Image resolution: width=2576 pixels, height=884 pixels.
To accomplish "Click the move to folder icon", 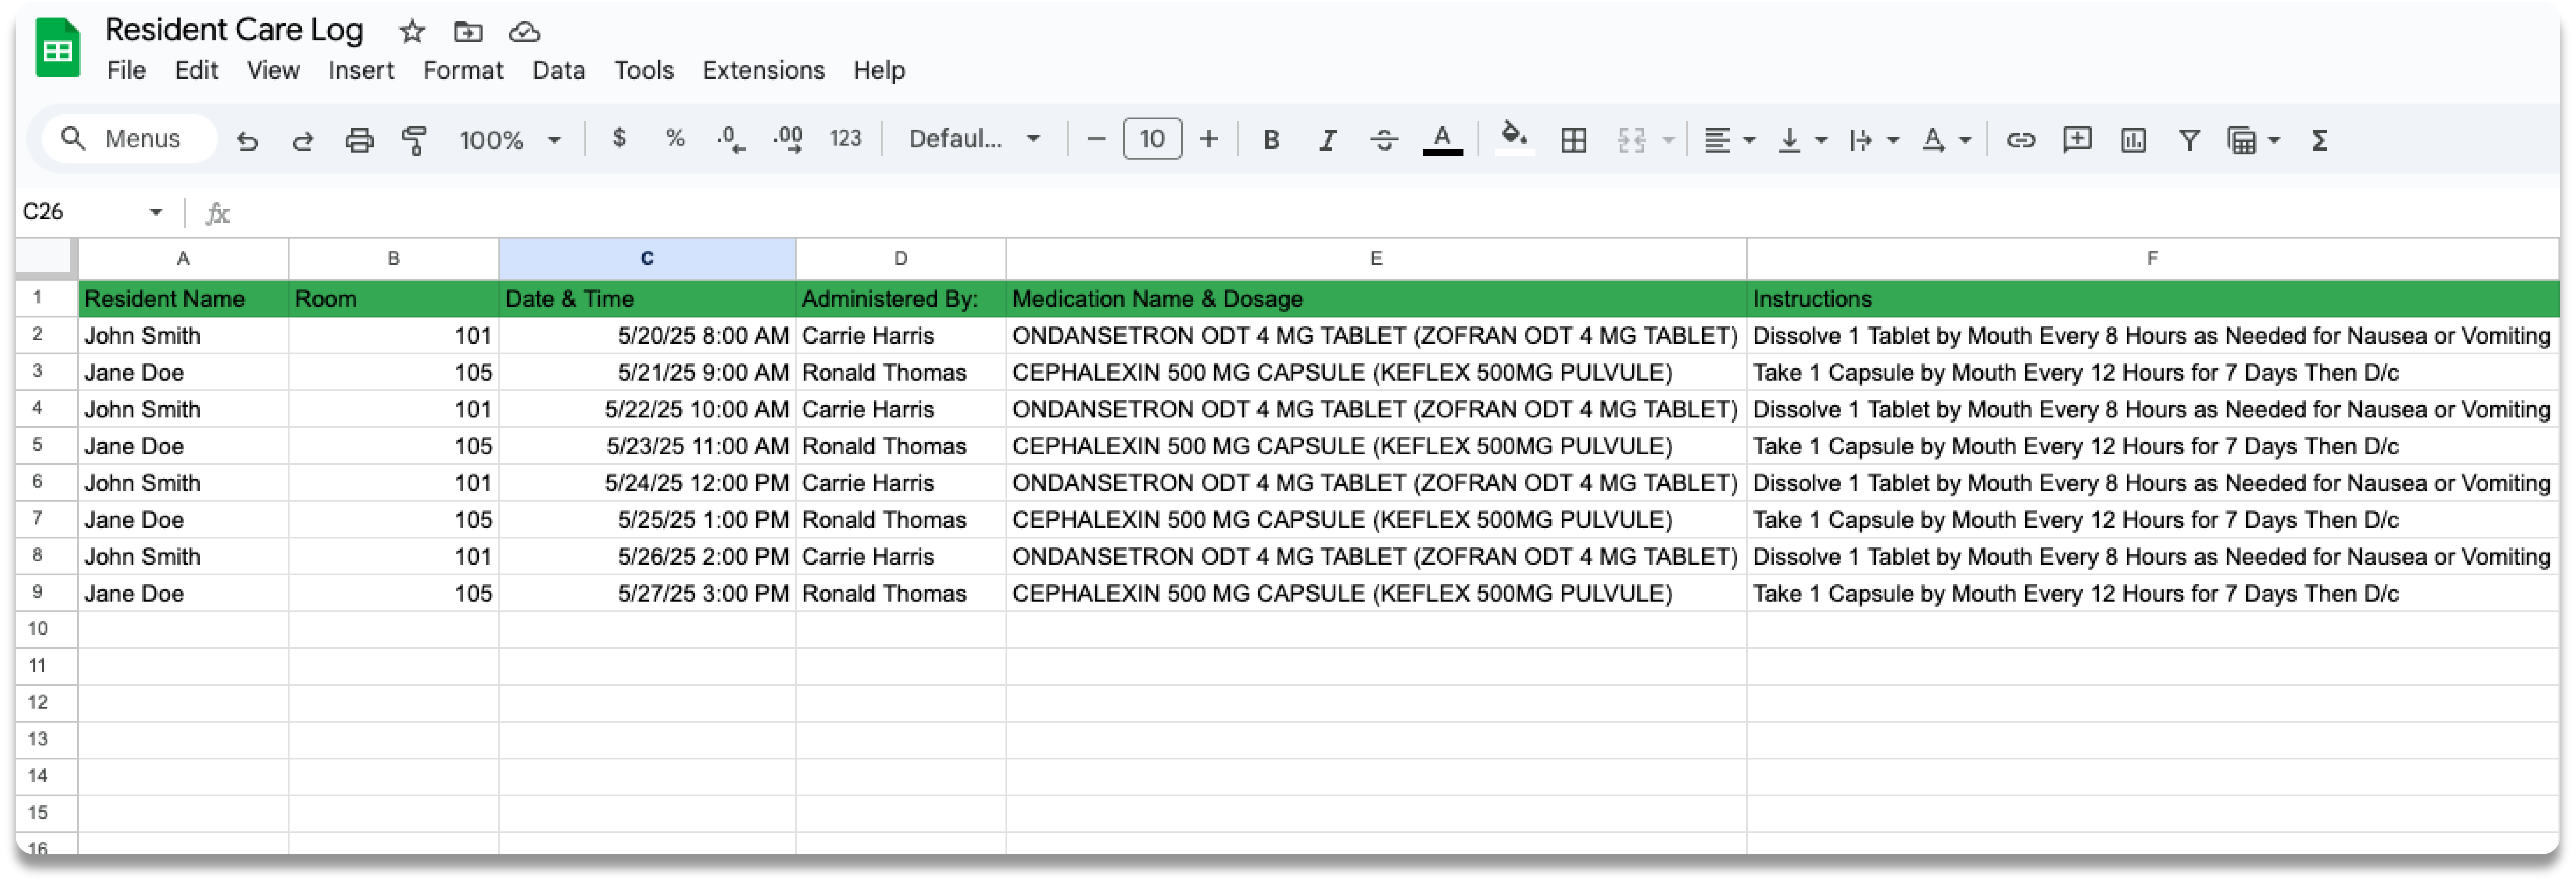I will click(467, 32).
